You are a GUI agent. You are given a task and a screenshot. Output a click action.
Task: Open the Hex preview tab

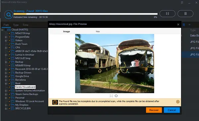pyautogui.click(x=98, y=31)
